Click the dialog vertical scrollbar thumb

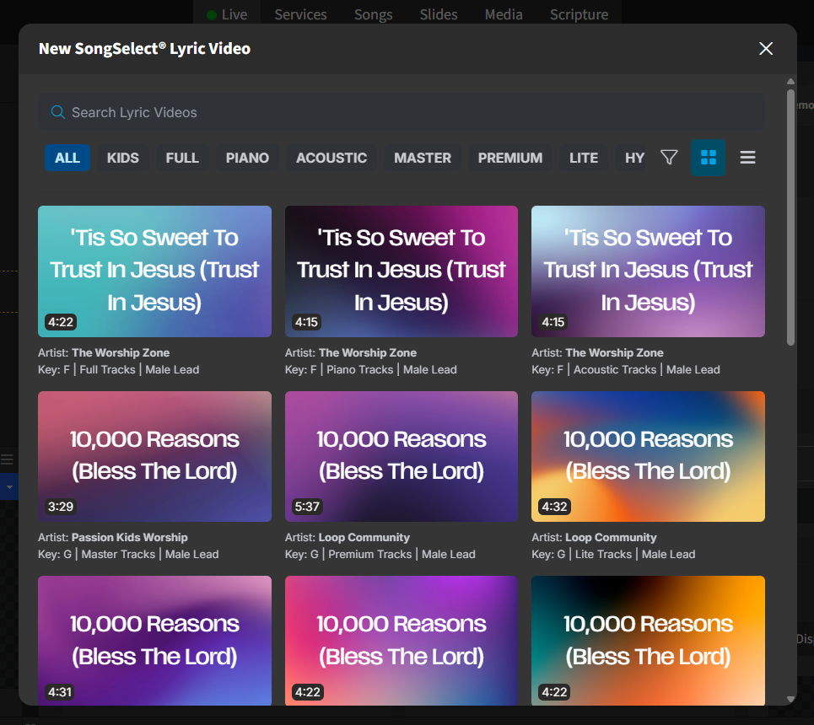(x=790, y=217)
